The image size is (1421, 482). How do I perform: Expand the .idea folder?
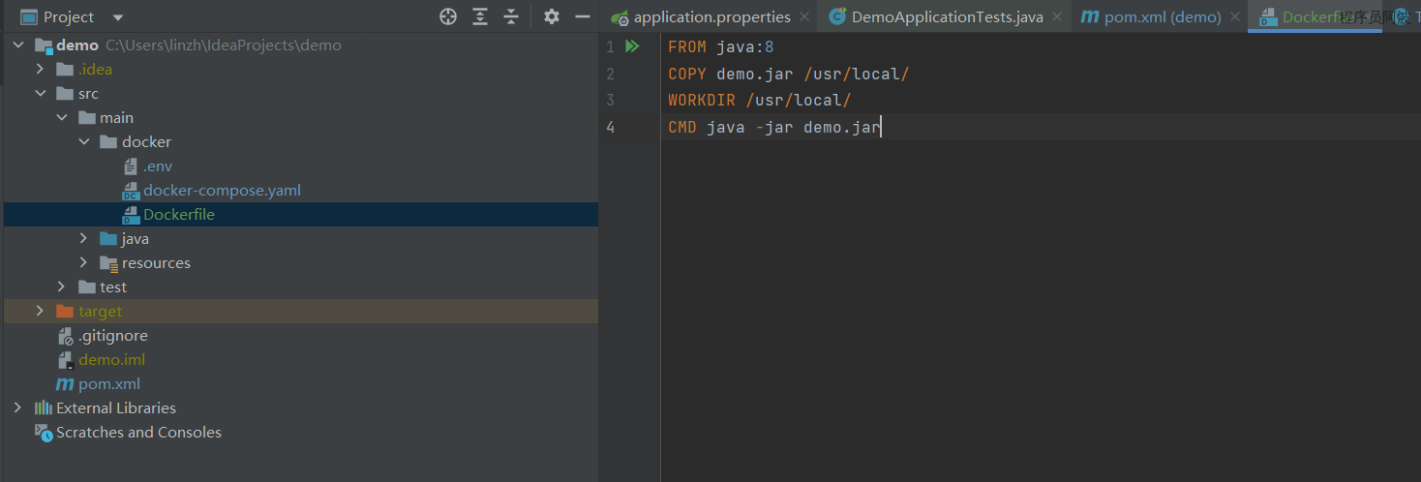(x=40, y=70)
